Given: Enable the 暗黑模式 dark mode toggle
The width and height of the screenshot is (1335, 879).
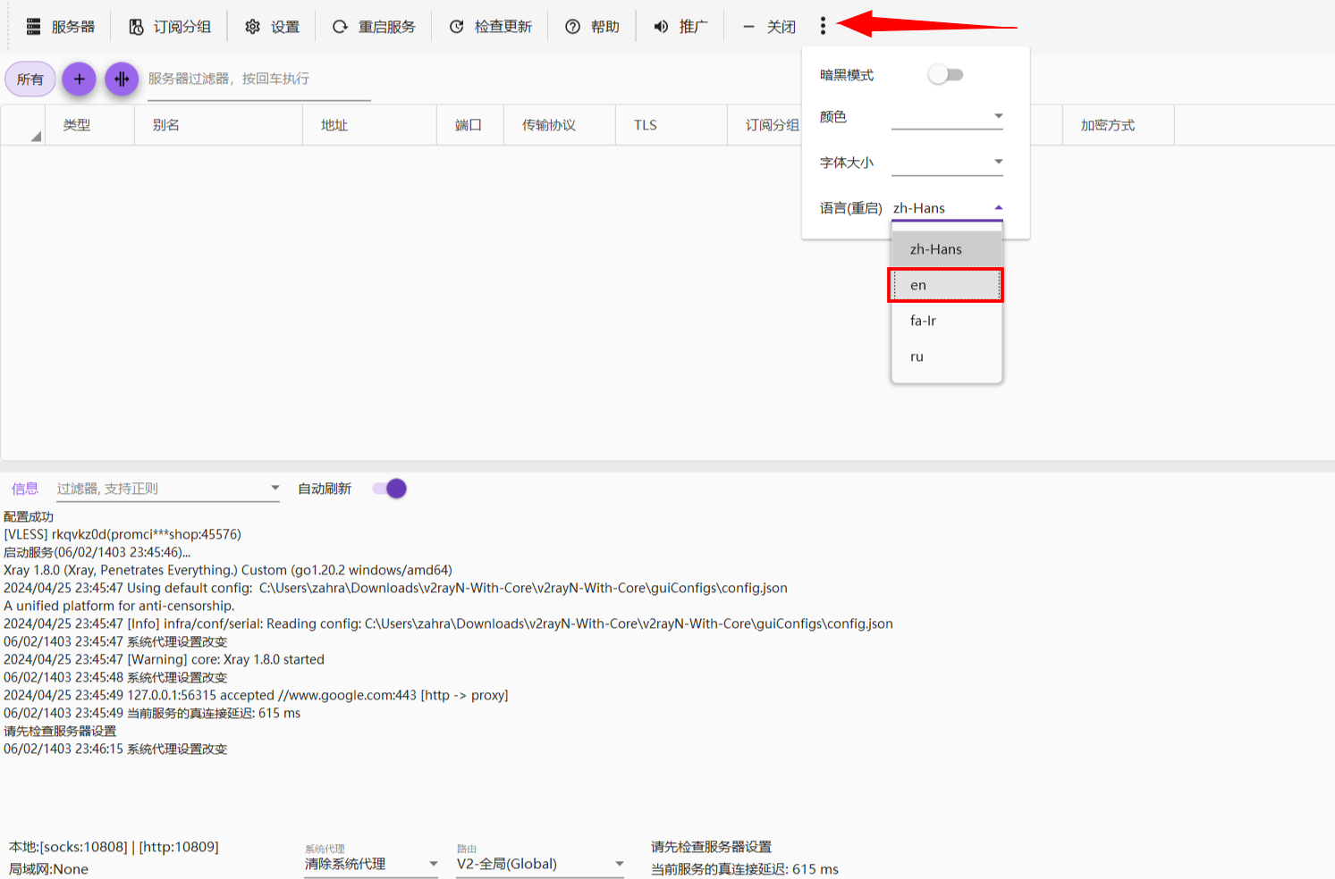Looking at the screenshot, I should point(945,75).
